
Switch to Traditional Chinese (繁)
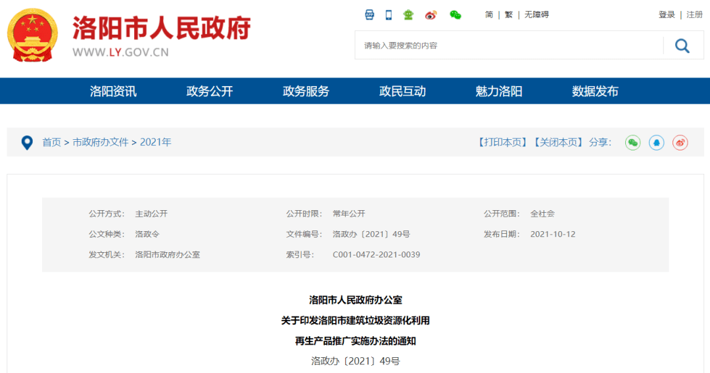[508, 14]
